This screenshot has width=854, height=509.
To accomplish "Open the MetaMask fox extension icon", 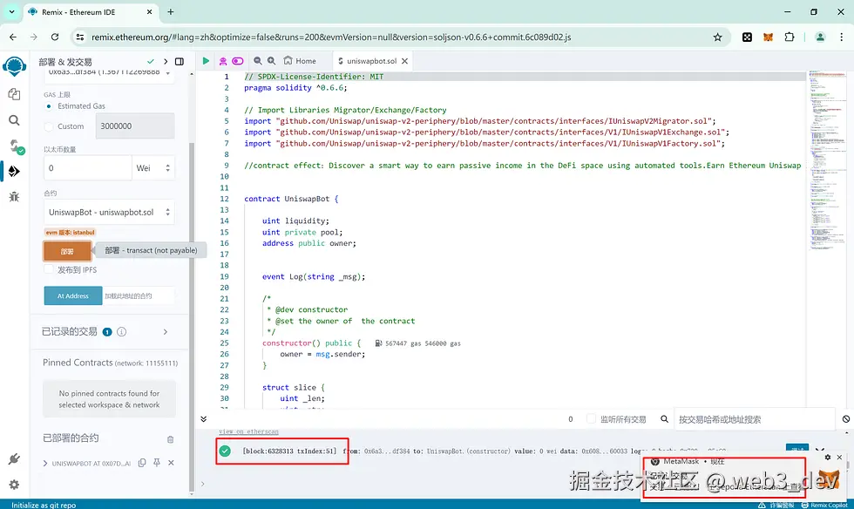I will (x=768, y=37).
